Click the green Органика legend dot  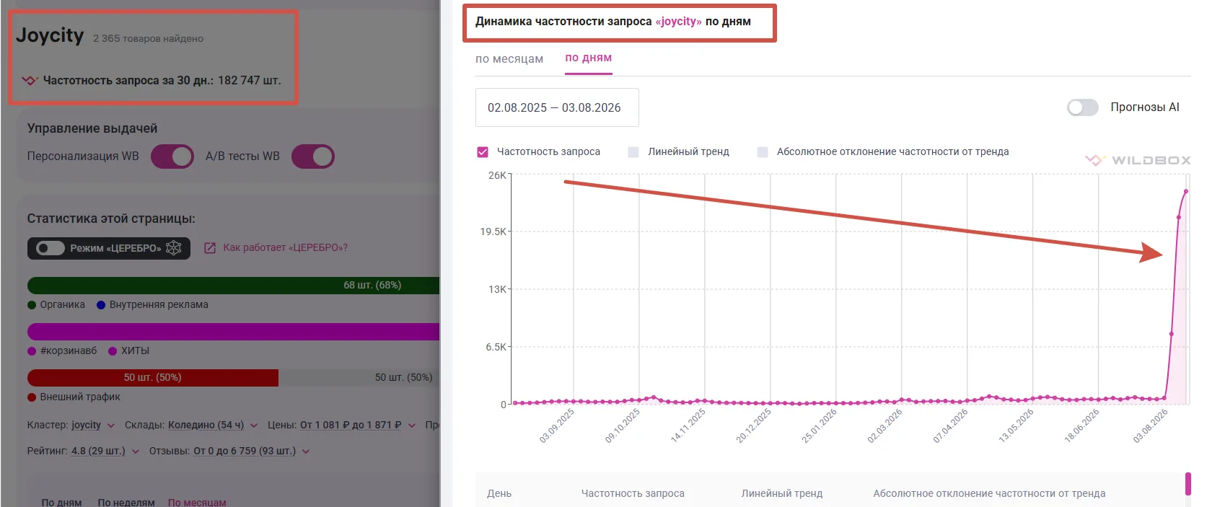click(32, 305)
